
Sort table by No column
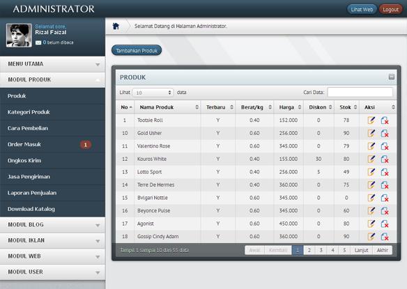pos(125,107)
